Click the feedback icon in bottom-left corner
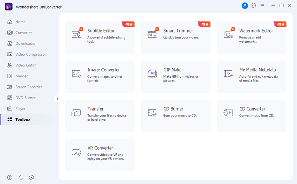297x184 pixels. (31, 177)
